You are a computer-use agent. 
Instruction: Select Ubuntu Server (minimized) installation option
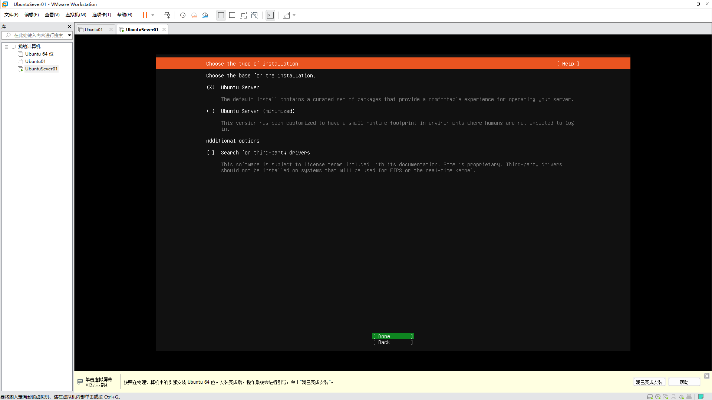pos(211,111)
